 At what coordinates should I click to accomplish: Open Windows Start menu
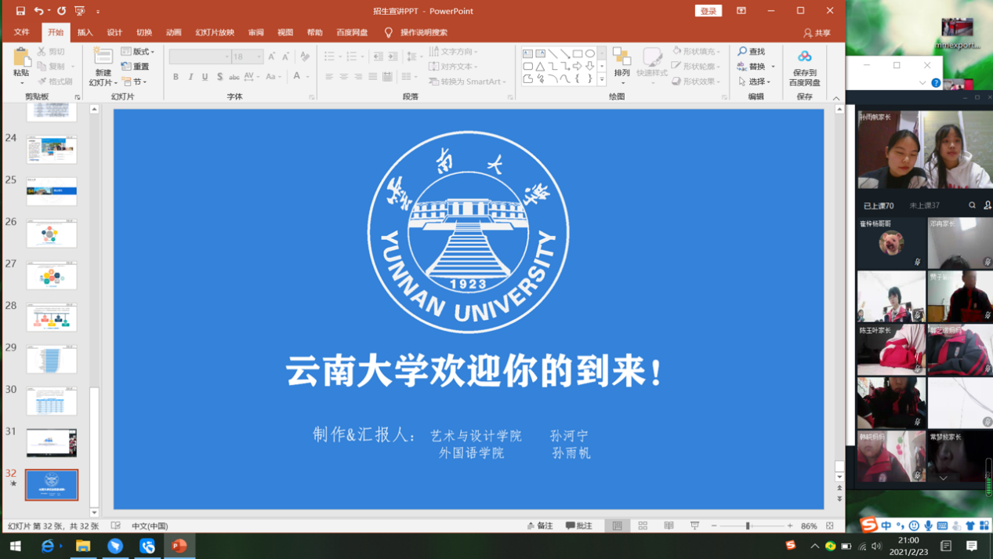16,546
